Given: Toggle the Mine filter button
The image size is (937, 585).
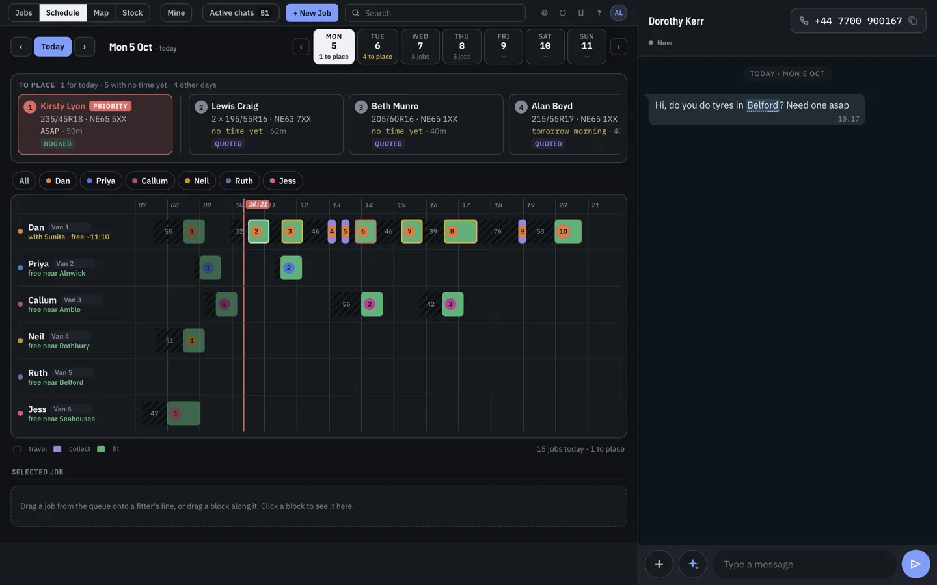Looking at the screenshot, I should [176, 13].
